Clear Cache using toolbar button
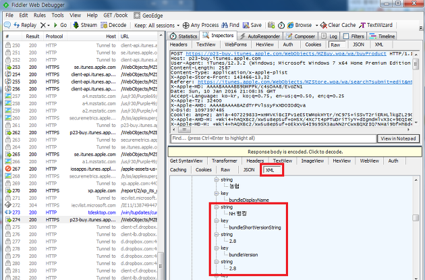 click(338, 25)
